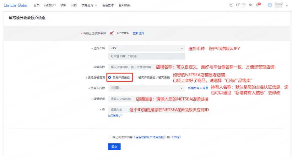Viewport: 292px width, 160px height.
Task: Open the 全部服务 menu item
Action: pos(124,5)
